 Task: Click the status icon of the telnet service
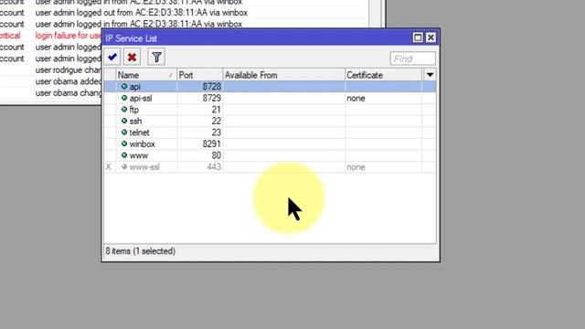coord(124,132)
